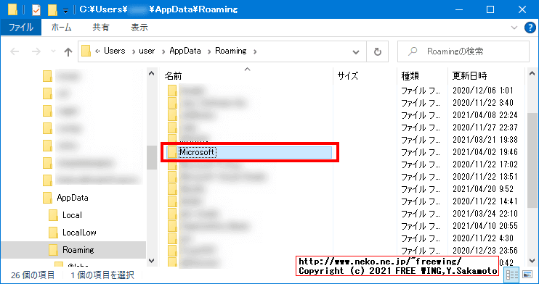Click the AppData folder icon in tree
The width and height of the screenshot is (539, 284).
47,198
